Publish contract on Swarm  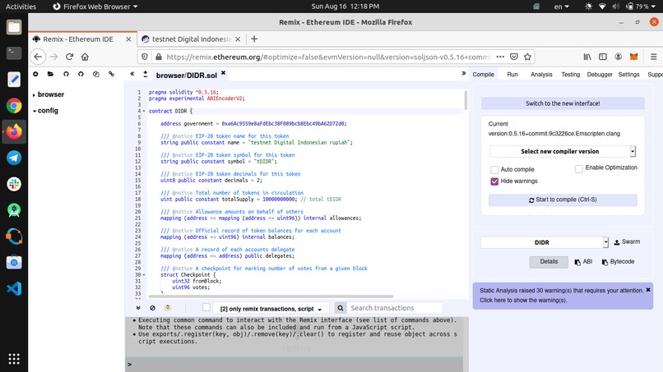tap(626, 242)
